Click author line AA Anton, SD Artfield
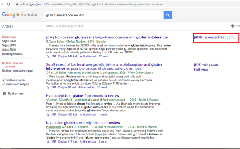 pos(102,100)
